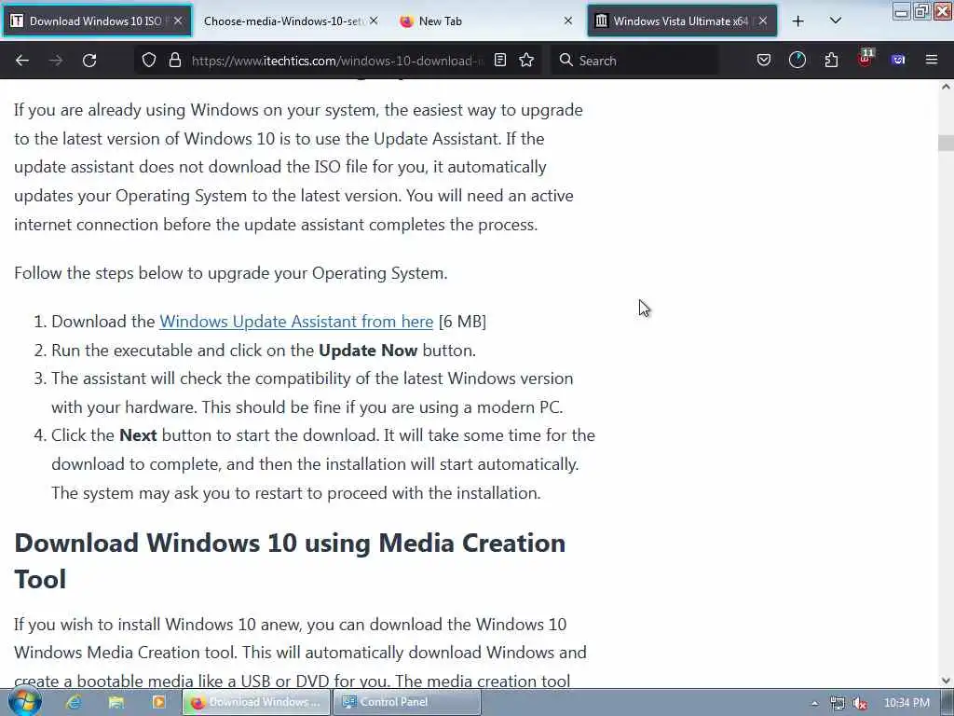Screen dimensions: 954x716
Task: Click the bold 'Update Now' text
Action: pyautogui.click(x=368, y=351)
